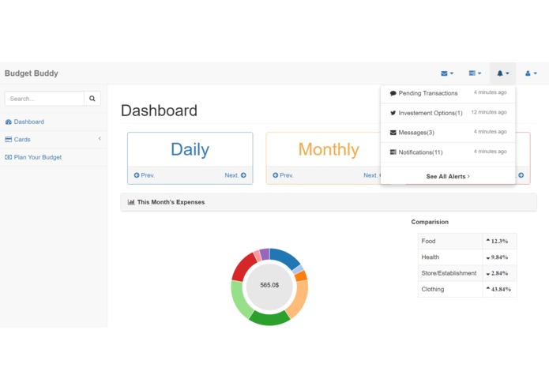
Task: Click the 12 minutes ago timestamp
Action: pyautogui.click(x=489, y=112)
